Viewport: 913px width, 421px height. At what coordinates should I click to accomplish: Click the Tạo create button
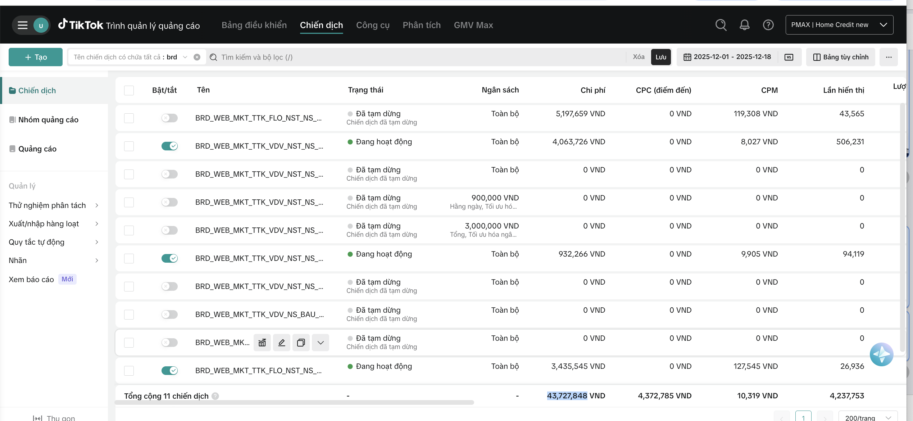point(36,57)
